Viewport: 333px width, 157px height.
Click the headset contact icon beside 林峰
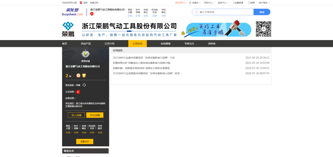click(84, 85)
